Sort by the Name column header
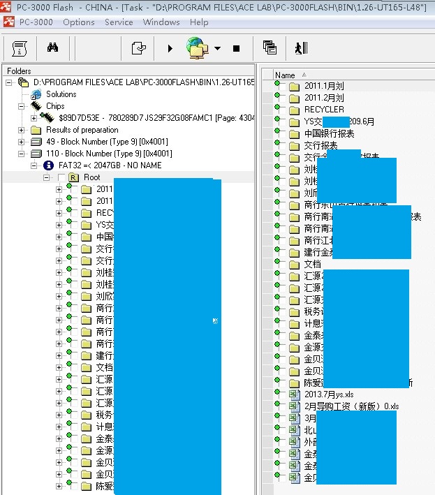 coord(285,75)
